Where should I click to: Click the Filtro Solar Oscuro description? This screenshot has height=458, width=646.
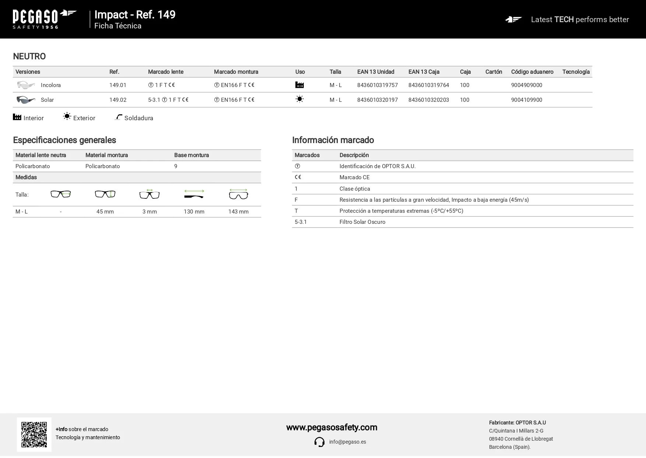coord(362,222)
